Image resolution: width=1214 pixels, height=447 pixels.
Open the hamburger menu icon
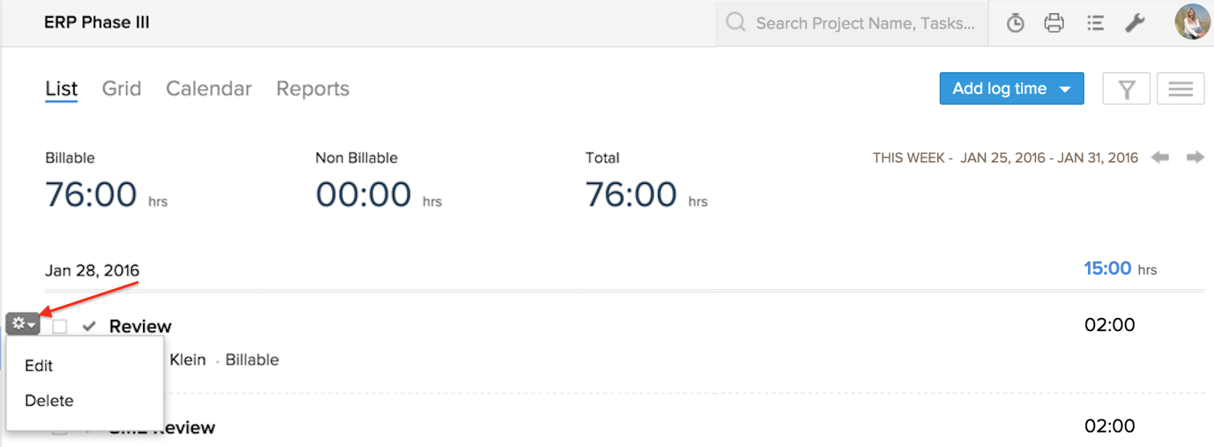pyautogui.click(x=1180, y=89)
